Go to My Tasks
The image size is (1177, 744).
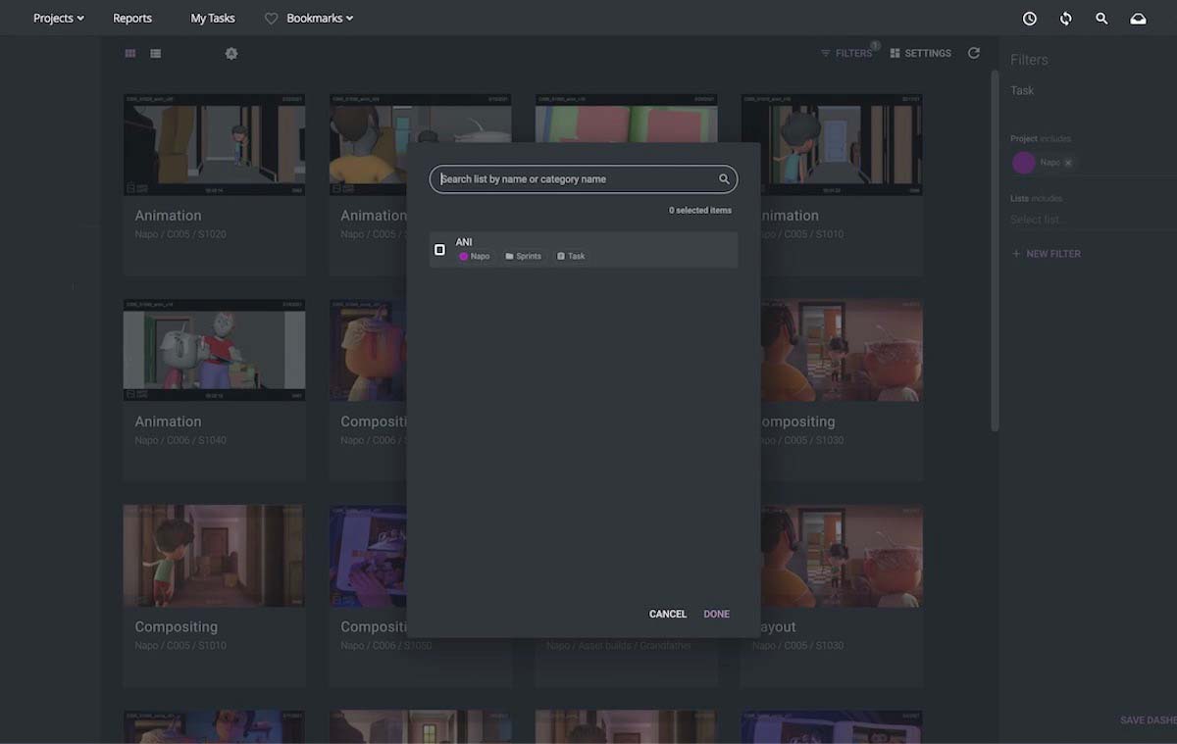click(x=212, y=19)
